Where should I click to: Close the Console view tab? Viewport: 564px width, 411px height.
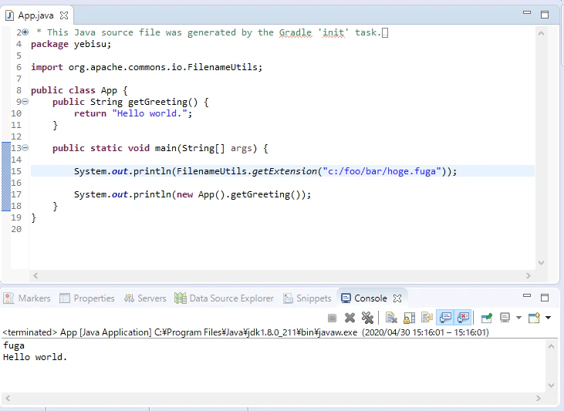click(397, 298)
